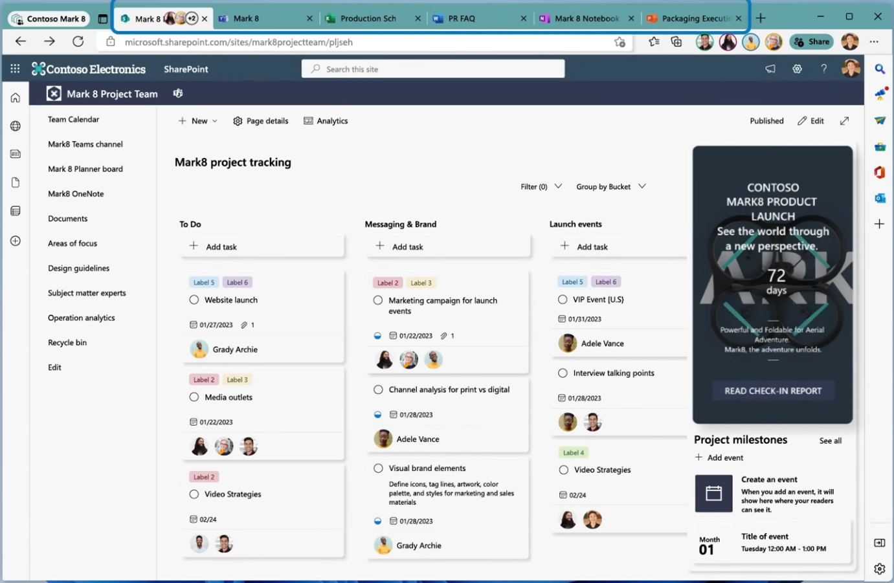
Task: Open browser collections icon
Action: [x=676, y=42]
